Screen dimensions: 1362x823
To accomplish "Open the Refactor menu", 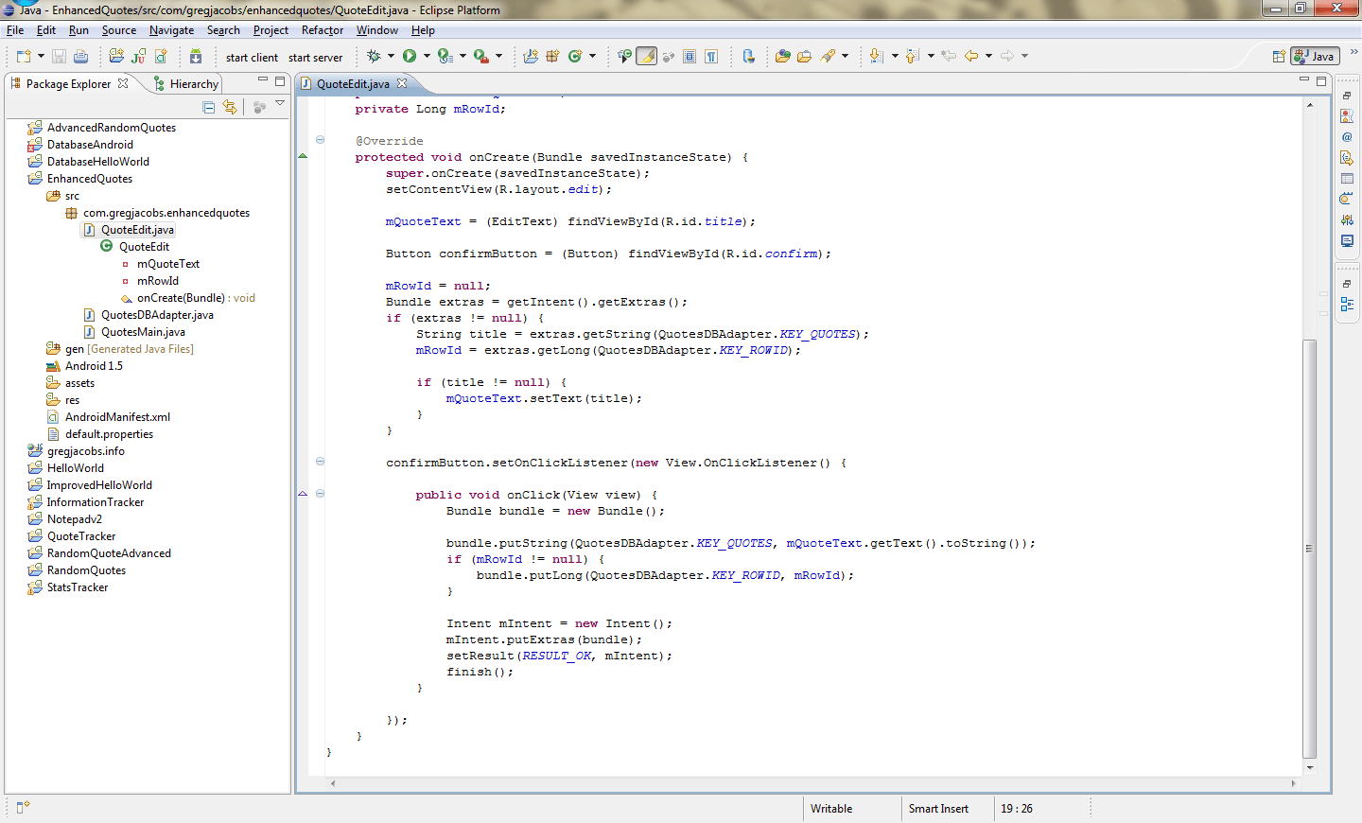I will (323, 30).
